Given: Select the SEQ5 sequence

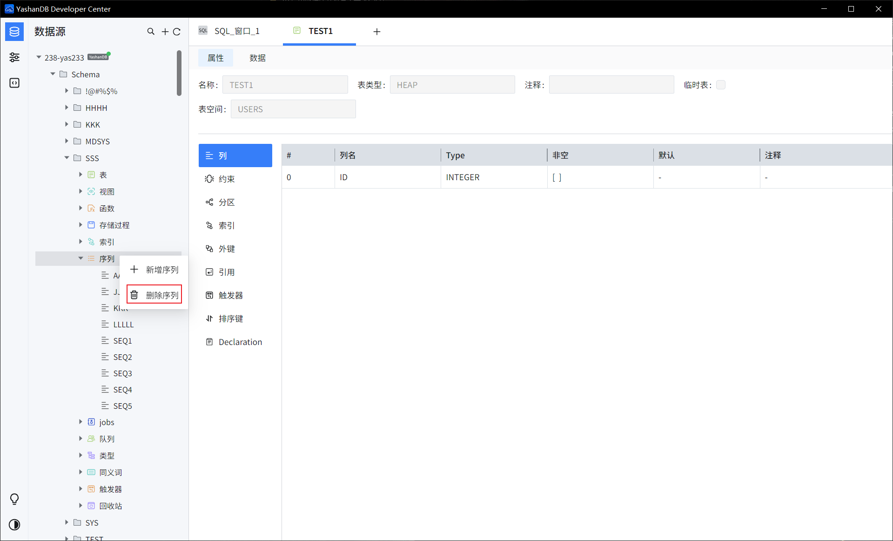Looking at the screenshot, I should pos(122,406).
